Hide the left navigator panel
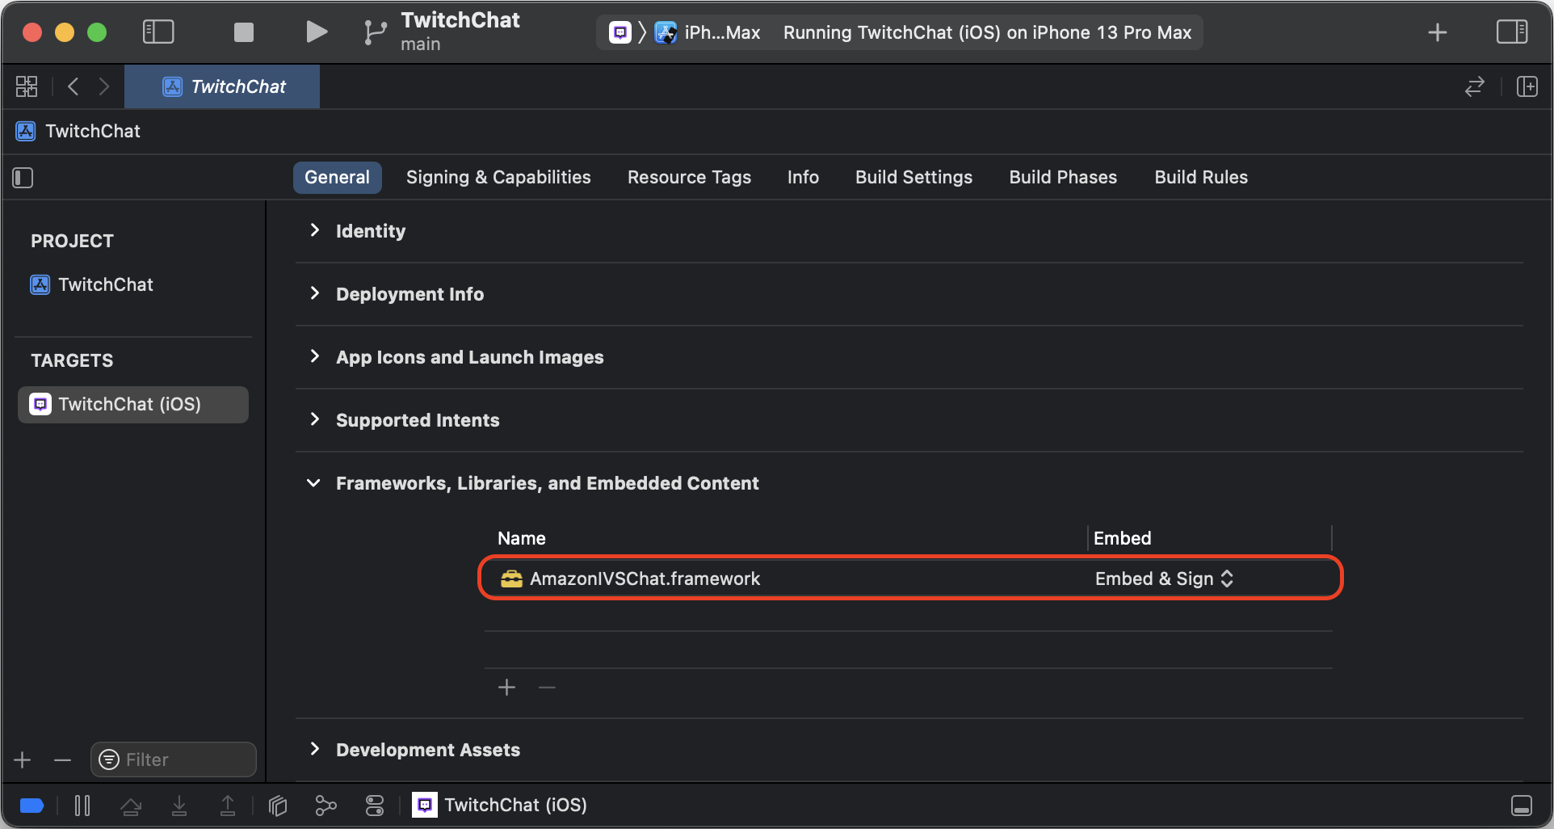This screenshot has width=1554, height=829. [158, 32]
